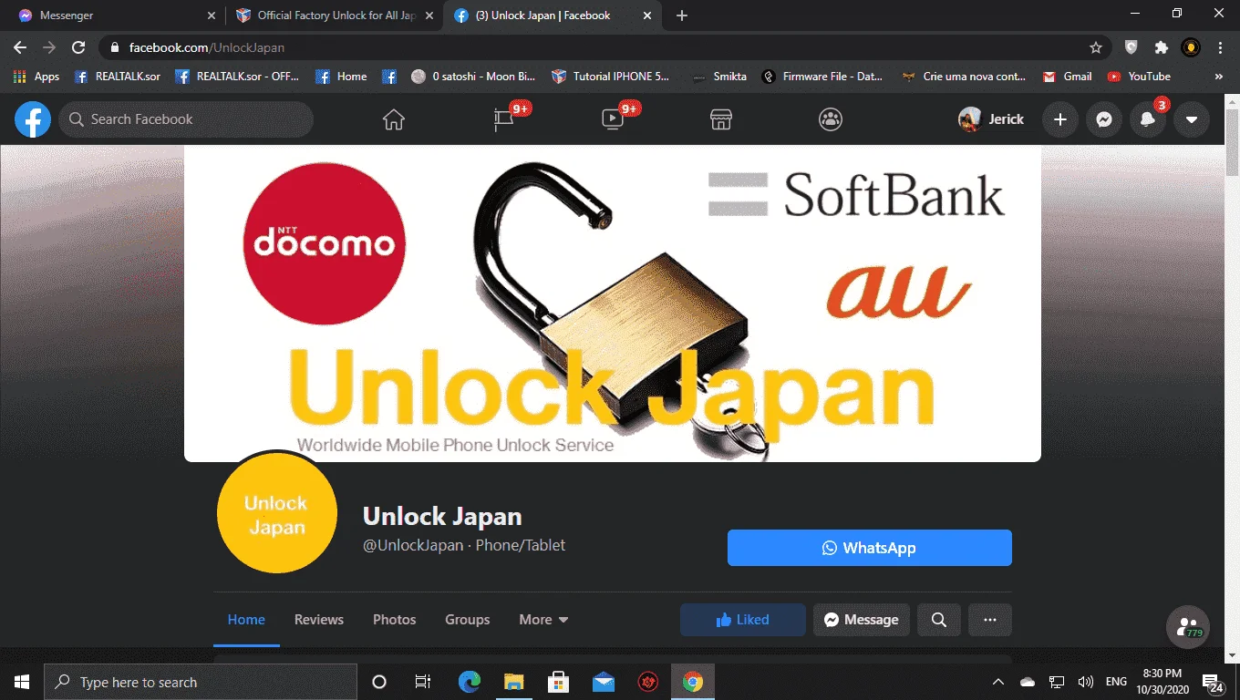Click the Unlock Japan page name
The width and height of the screenshot is (1240, 700).
click(442, 516)
